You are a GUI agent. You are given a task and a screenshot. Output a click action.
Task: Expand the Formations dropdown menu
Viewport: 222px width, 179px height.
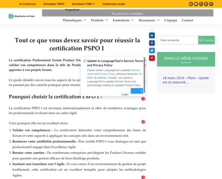123,20
